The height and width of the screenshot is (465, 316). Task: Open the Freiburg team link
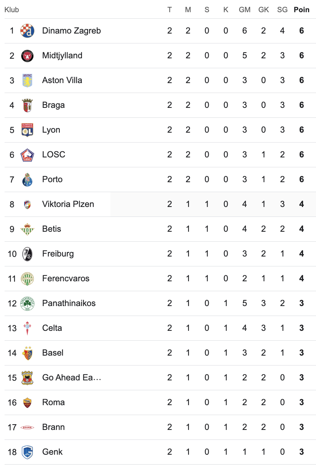coord(58,254)
